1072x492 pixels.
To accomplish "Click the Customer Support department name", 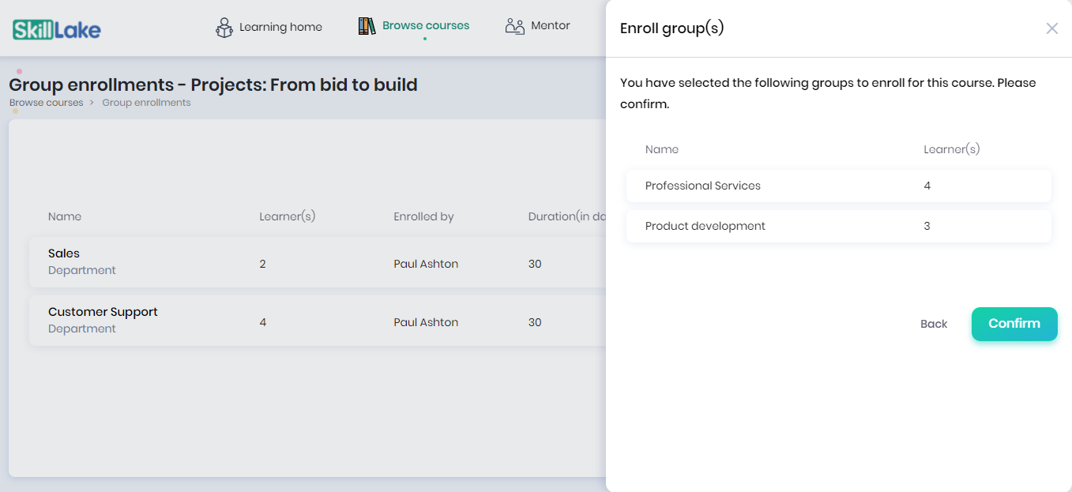I will click(103, 312).
